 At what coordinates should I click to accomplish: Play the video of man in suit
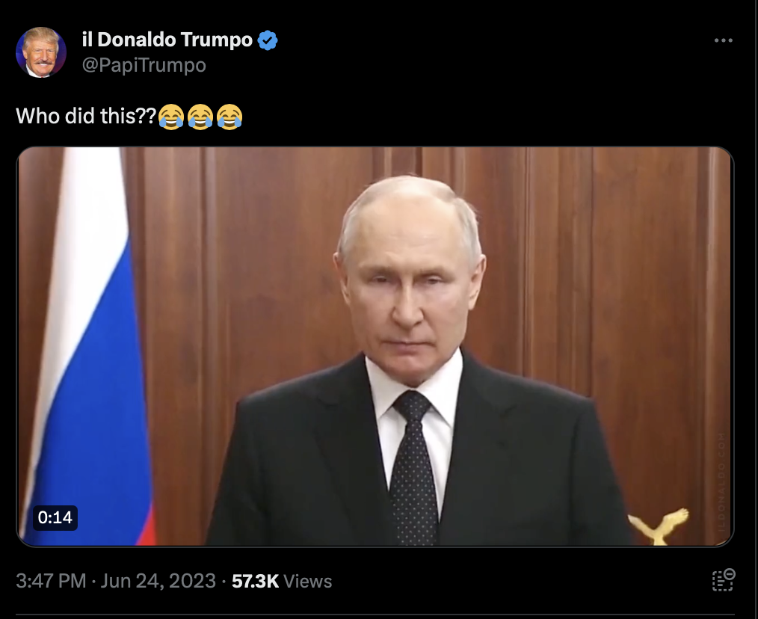click(375, 346)
